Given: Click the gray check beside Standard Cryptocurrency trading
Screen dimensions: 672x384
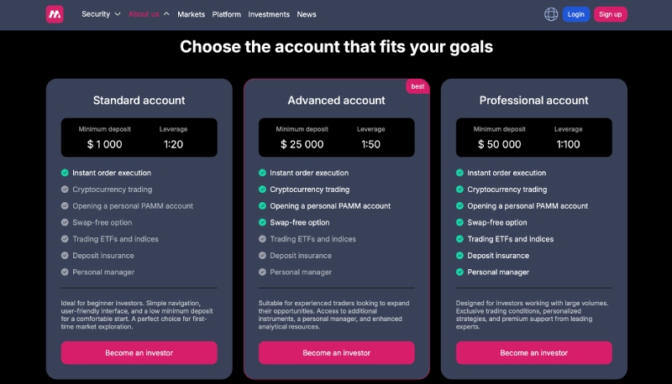Looking at the screenshot, I should point(65,189).
